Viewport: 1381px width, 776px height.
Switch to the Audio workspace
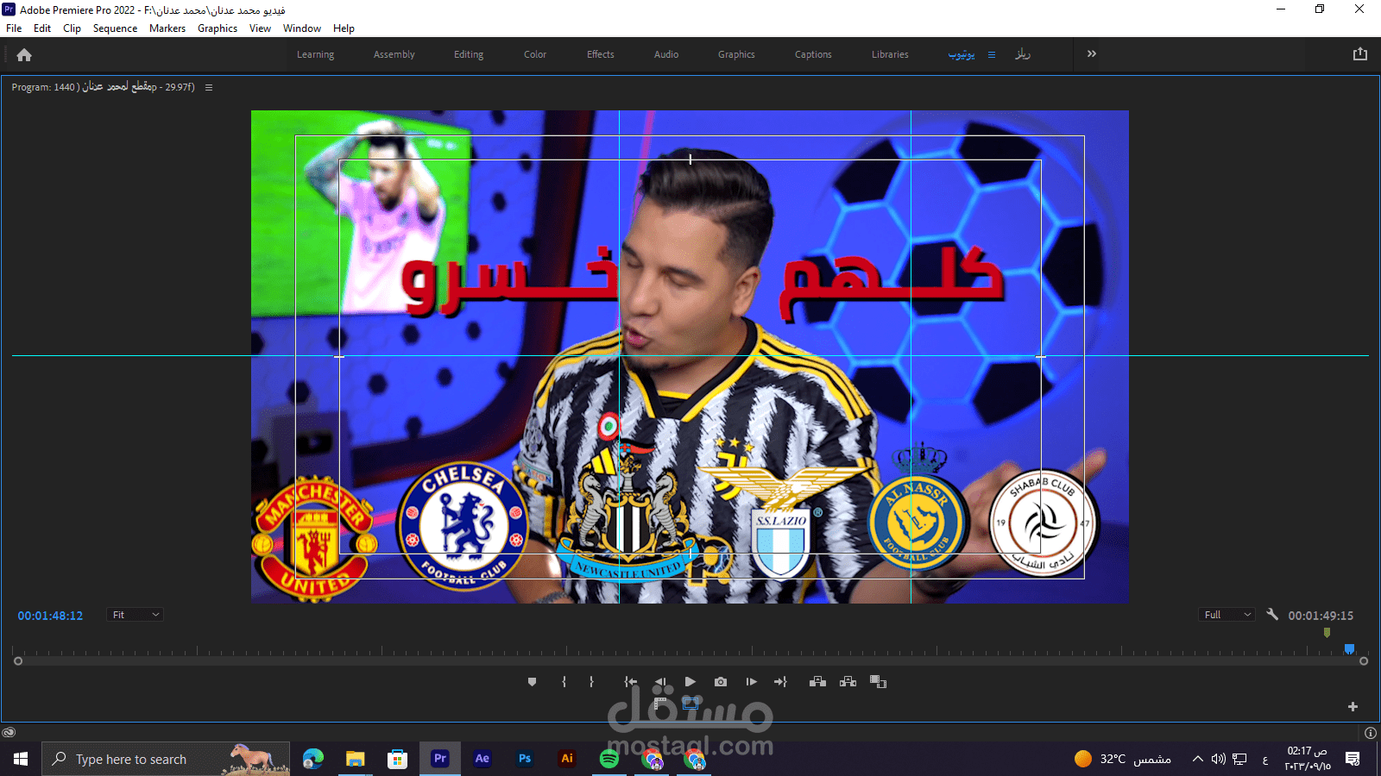666,54
